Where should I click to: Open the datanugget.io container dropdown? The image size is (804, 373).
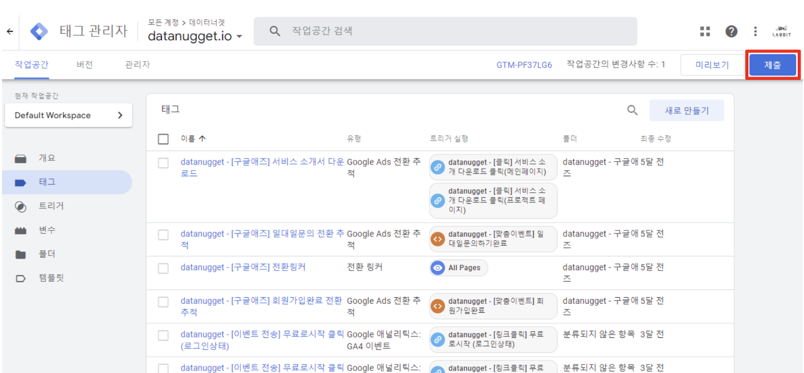tap(195, 36)
